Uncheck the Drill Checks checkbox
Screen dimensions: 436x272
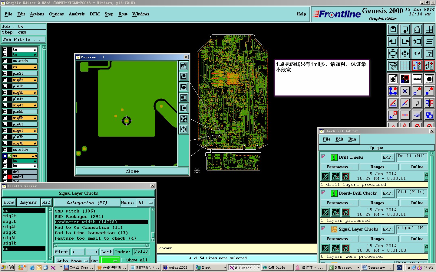(x=323, y=157)
